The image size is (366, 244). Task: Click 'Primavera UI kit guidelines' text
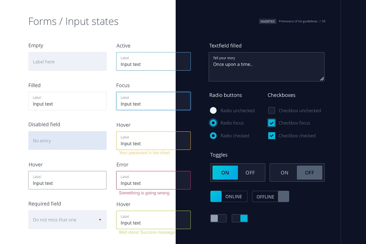click(298, 21)
